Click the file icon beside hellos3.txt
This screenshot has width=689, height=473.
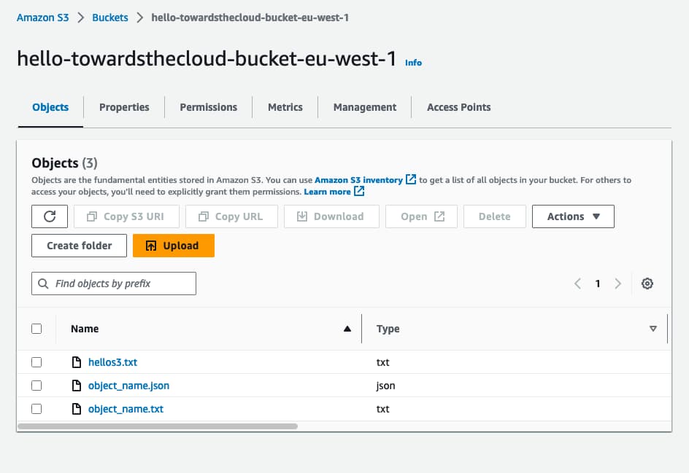click(76, 362)
